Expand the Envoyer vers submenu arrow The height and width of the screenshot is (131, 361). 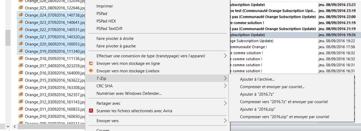tap(225, 121)
